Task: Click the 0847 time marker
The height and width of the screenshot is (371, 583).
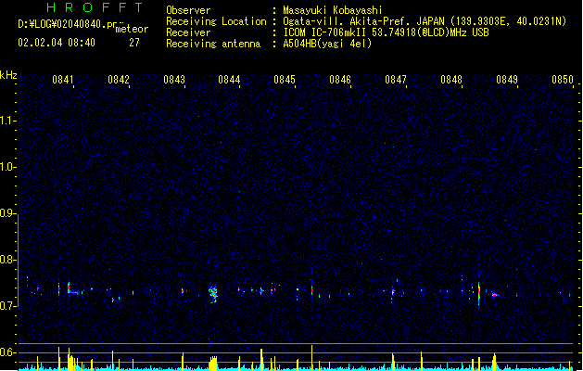Action: (x=396, y=80)
